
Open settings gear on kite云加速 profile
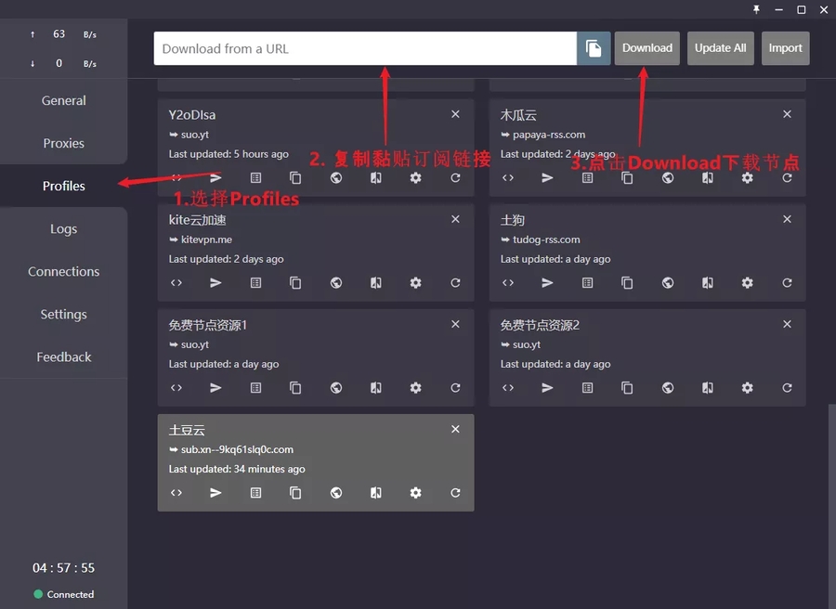tap(415, 283)
